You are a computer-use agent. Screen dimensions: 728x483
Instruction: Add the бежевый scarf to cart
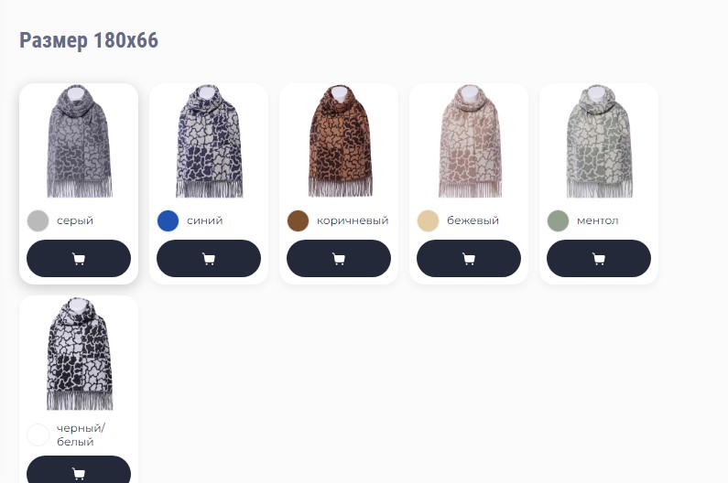click(x=469, y=259)
